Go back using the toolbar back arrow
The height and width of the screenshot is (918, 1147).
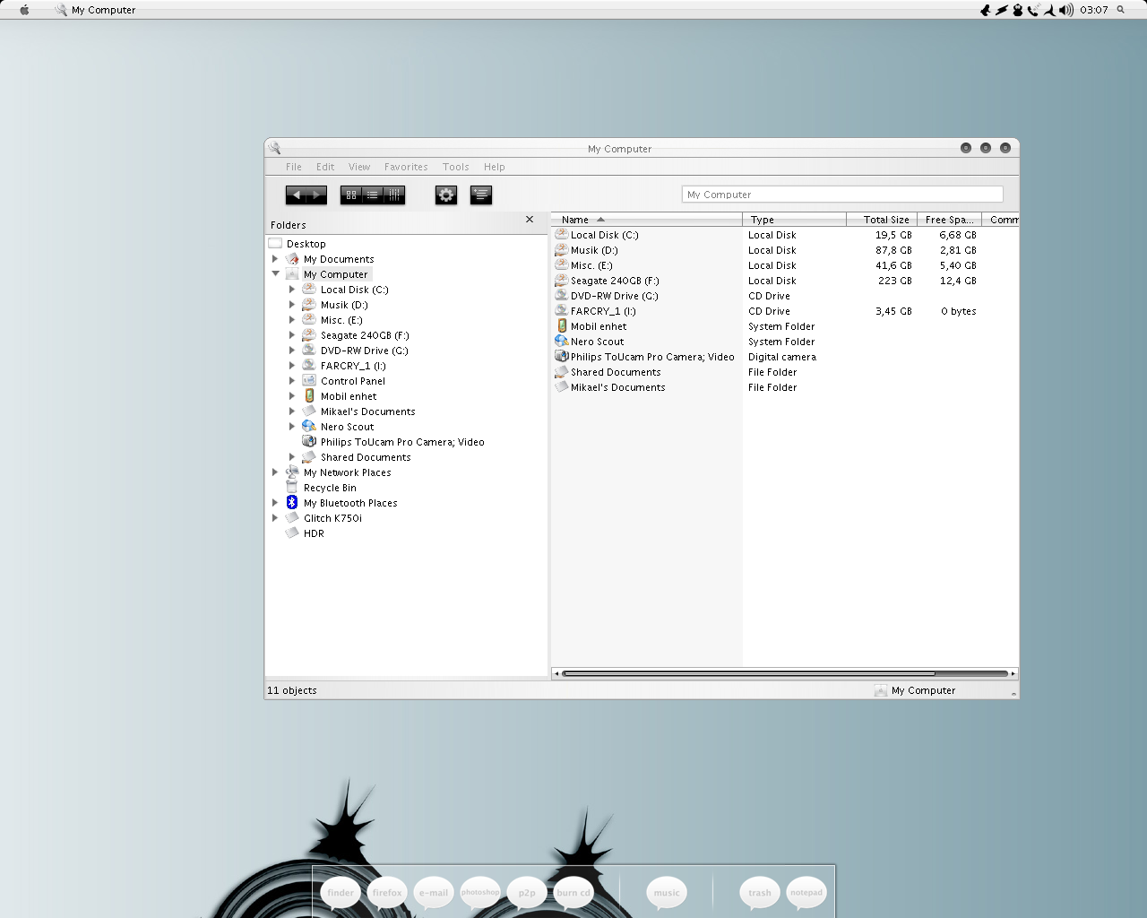(296, 195)
